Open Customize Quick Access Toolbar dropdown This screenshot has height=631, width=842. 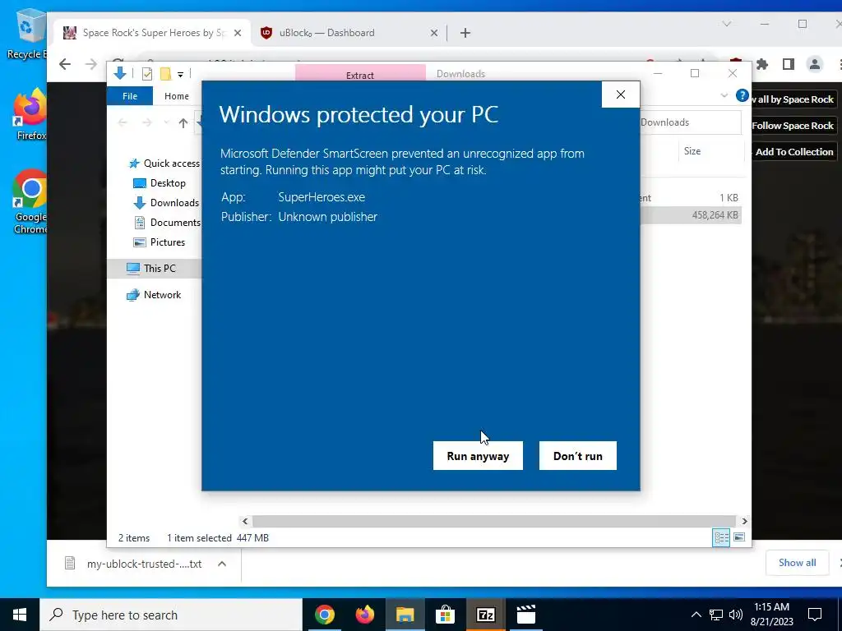point(180,75)
